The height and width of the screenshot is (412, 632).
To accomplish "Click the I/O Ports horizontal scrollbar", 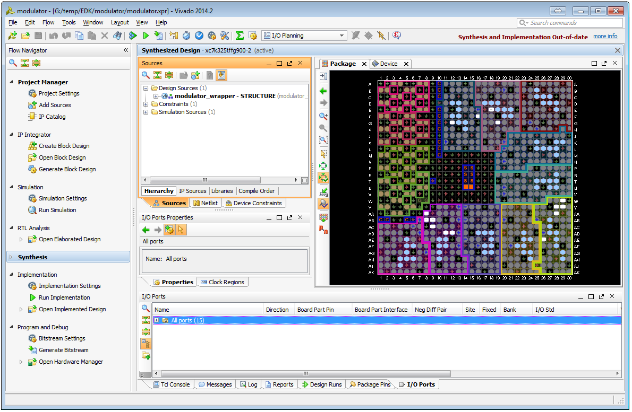I will tap(305, 374).
